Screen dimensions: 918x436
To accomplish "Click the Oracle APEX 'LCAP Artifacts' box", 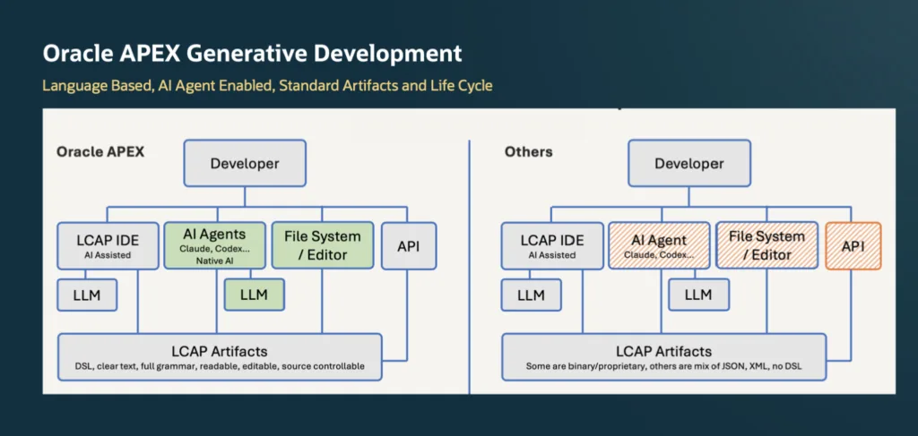I will pos(220,357).
